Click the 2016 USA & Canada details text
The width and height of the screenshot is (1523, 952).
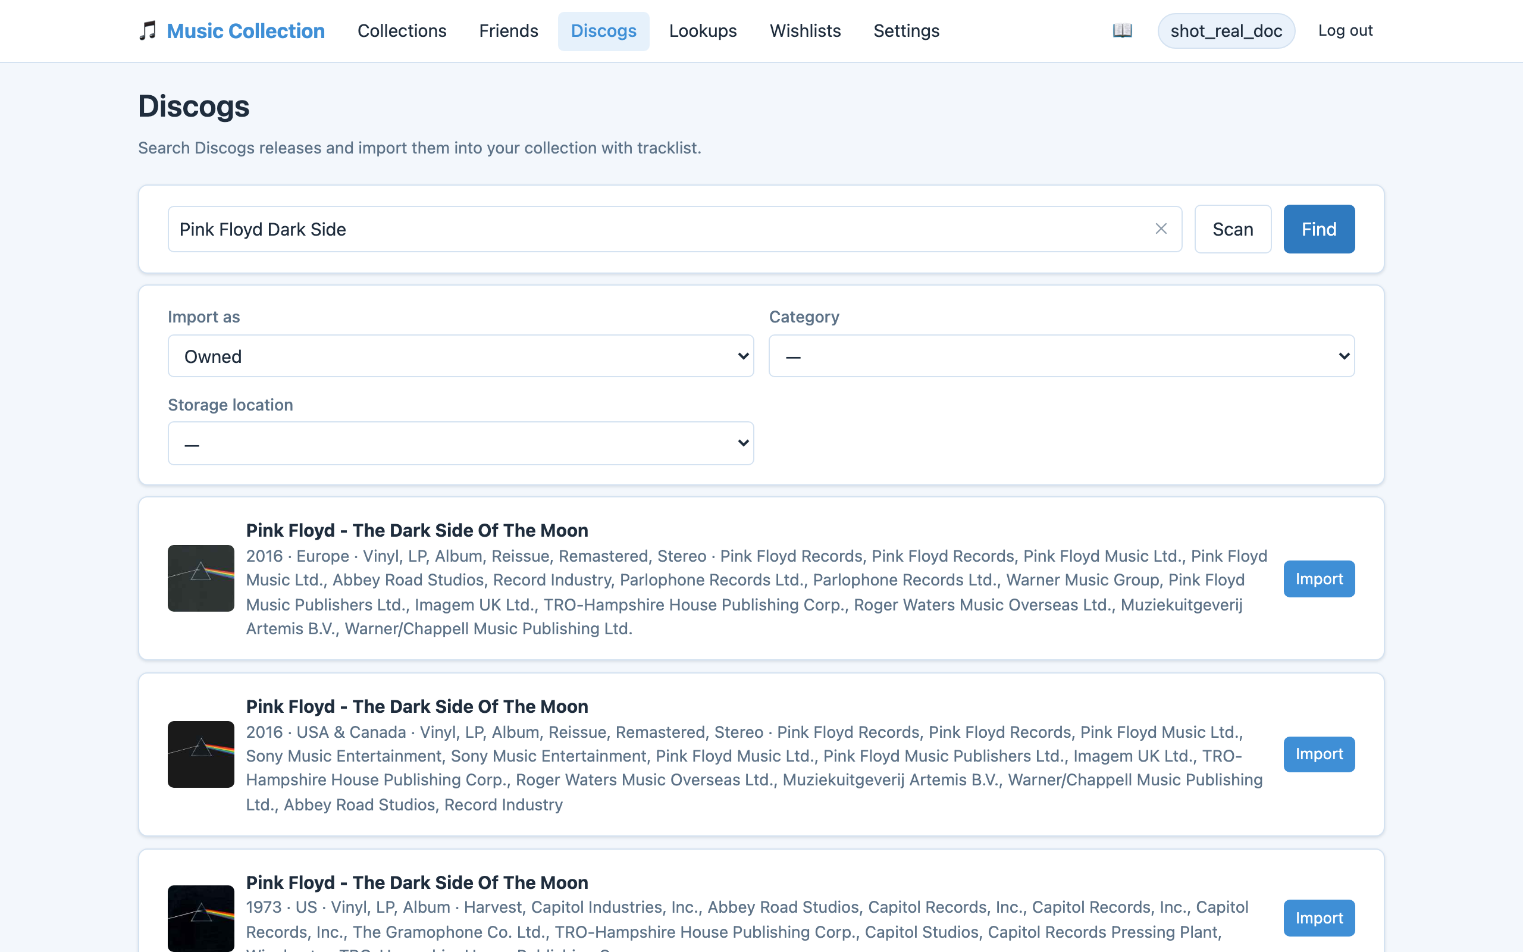click(754, 768)
